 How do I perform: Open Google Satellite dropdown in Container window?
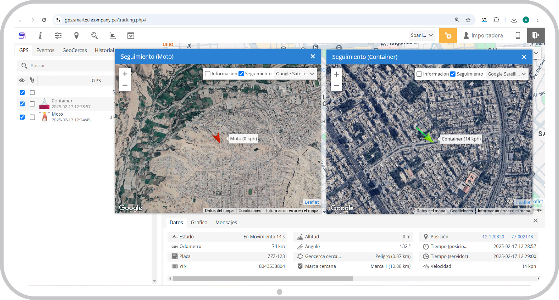click(506, 74)
